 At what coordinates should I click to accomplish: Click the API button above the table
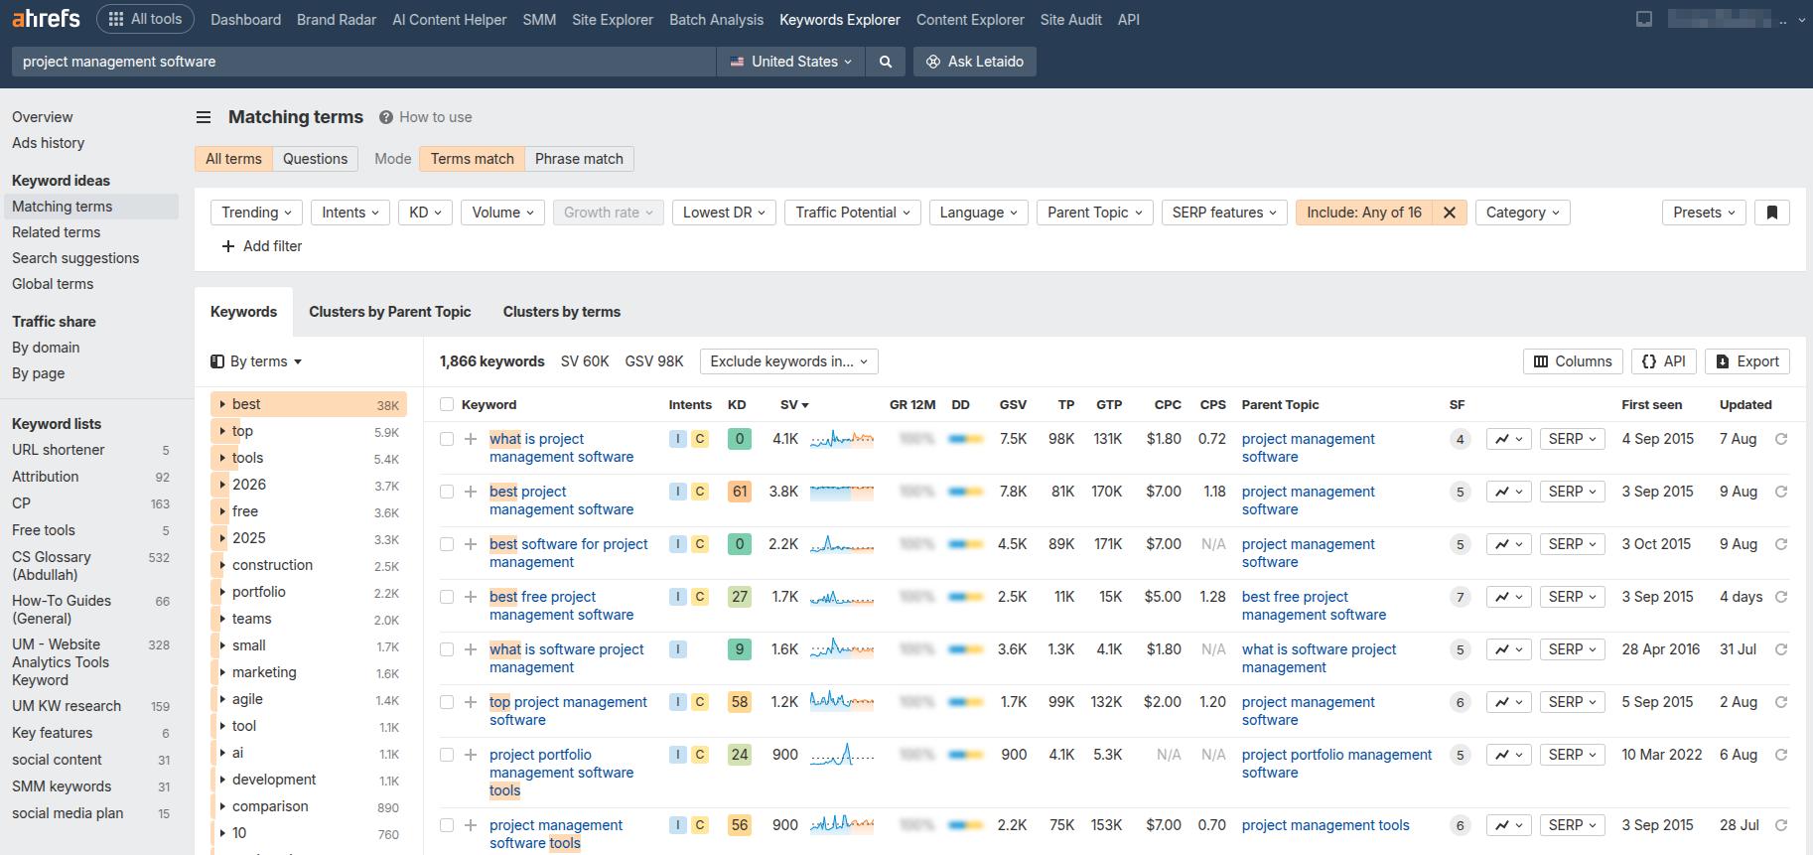click(x=1664, y=361)
